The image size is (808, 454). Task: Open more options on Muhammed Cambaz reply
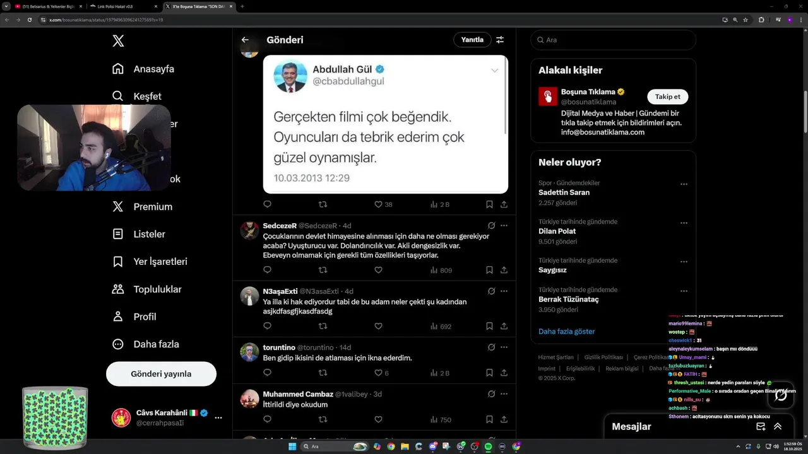pos(504,393)
